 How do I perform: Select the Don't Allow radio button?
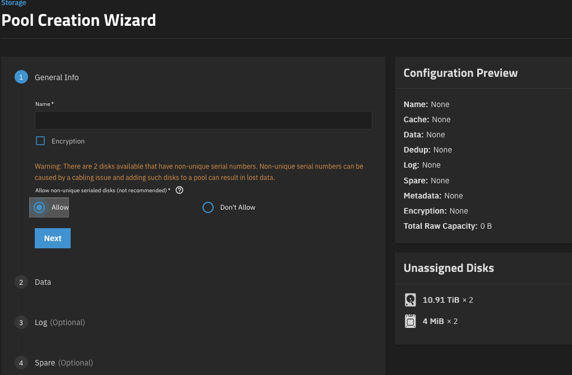[x=208, y=207]
